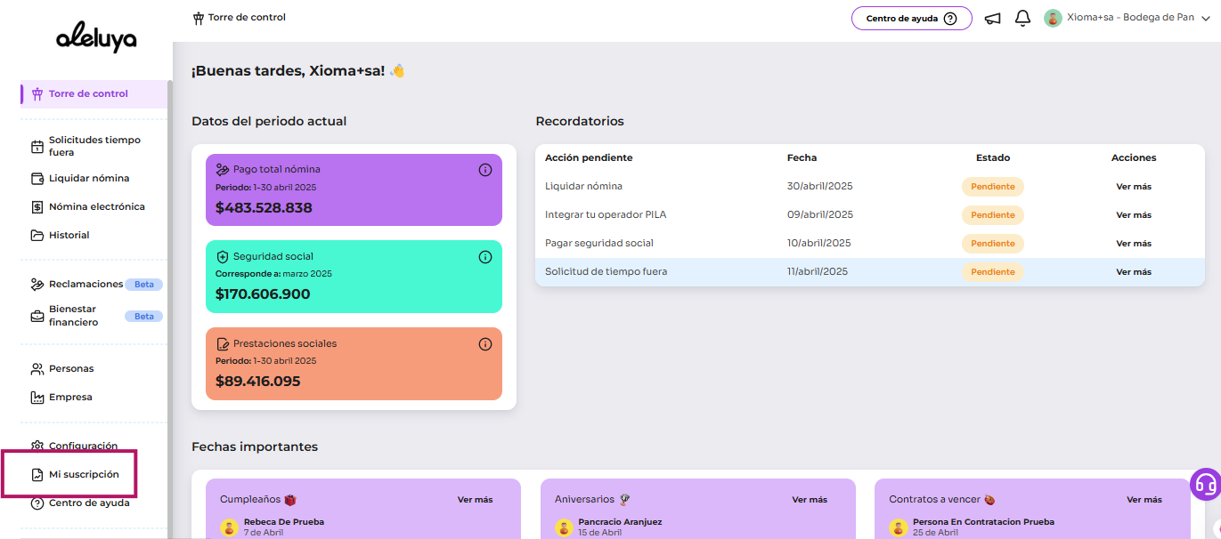
Task: Click the sidebar vertical scrollbar
Action: point(170,267)
